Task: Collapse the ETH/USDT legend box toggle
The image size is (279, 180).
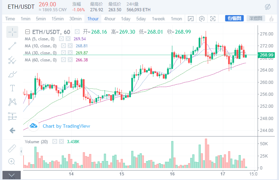Action: 27,32
